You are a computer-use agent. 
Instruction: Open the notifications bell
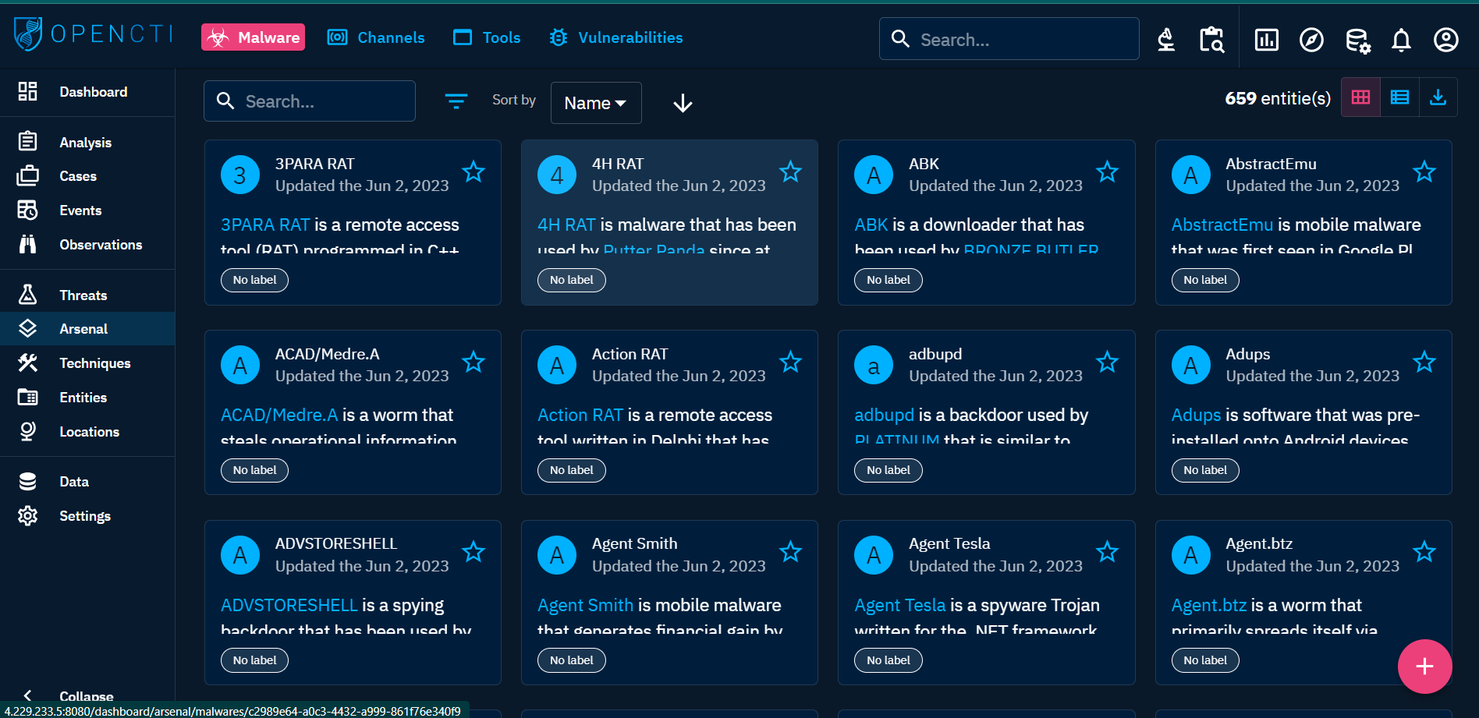(1401, 40)
